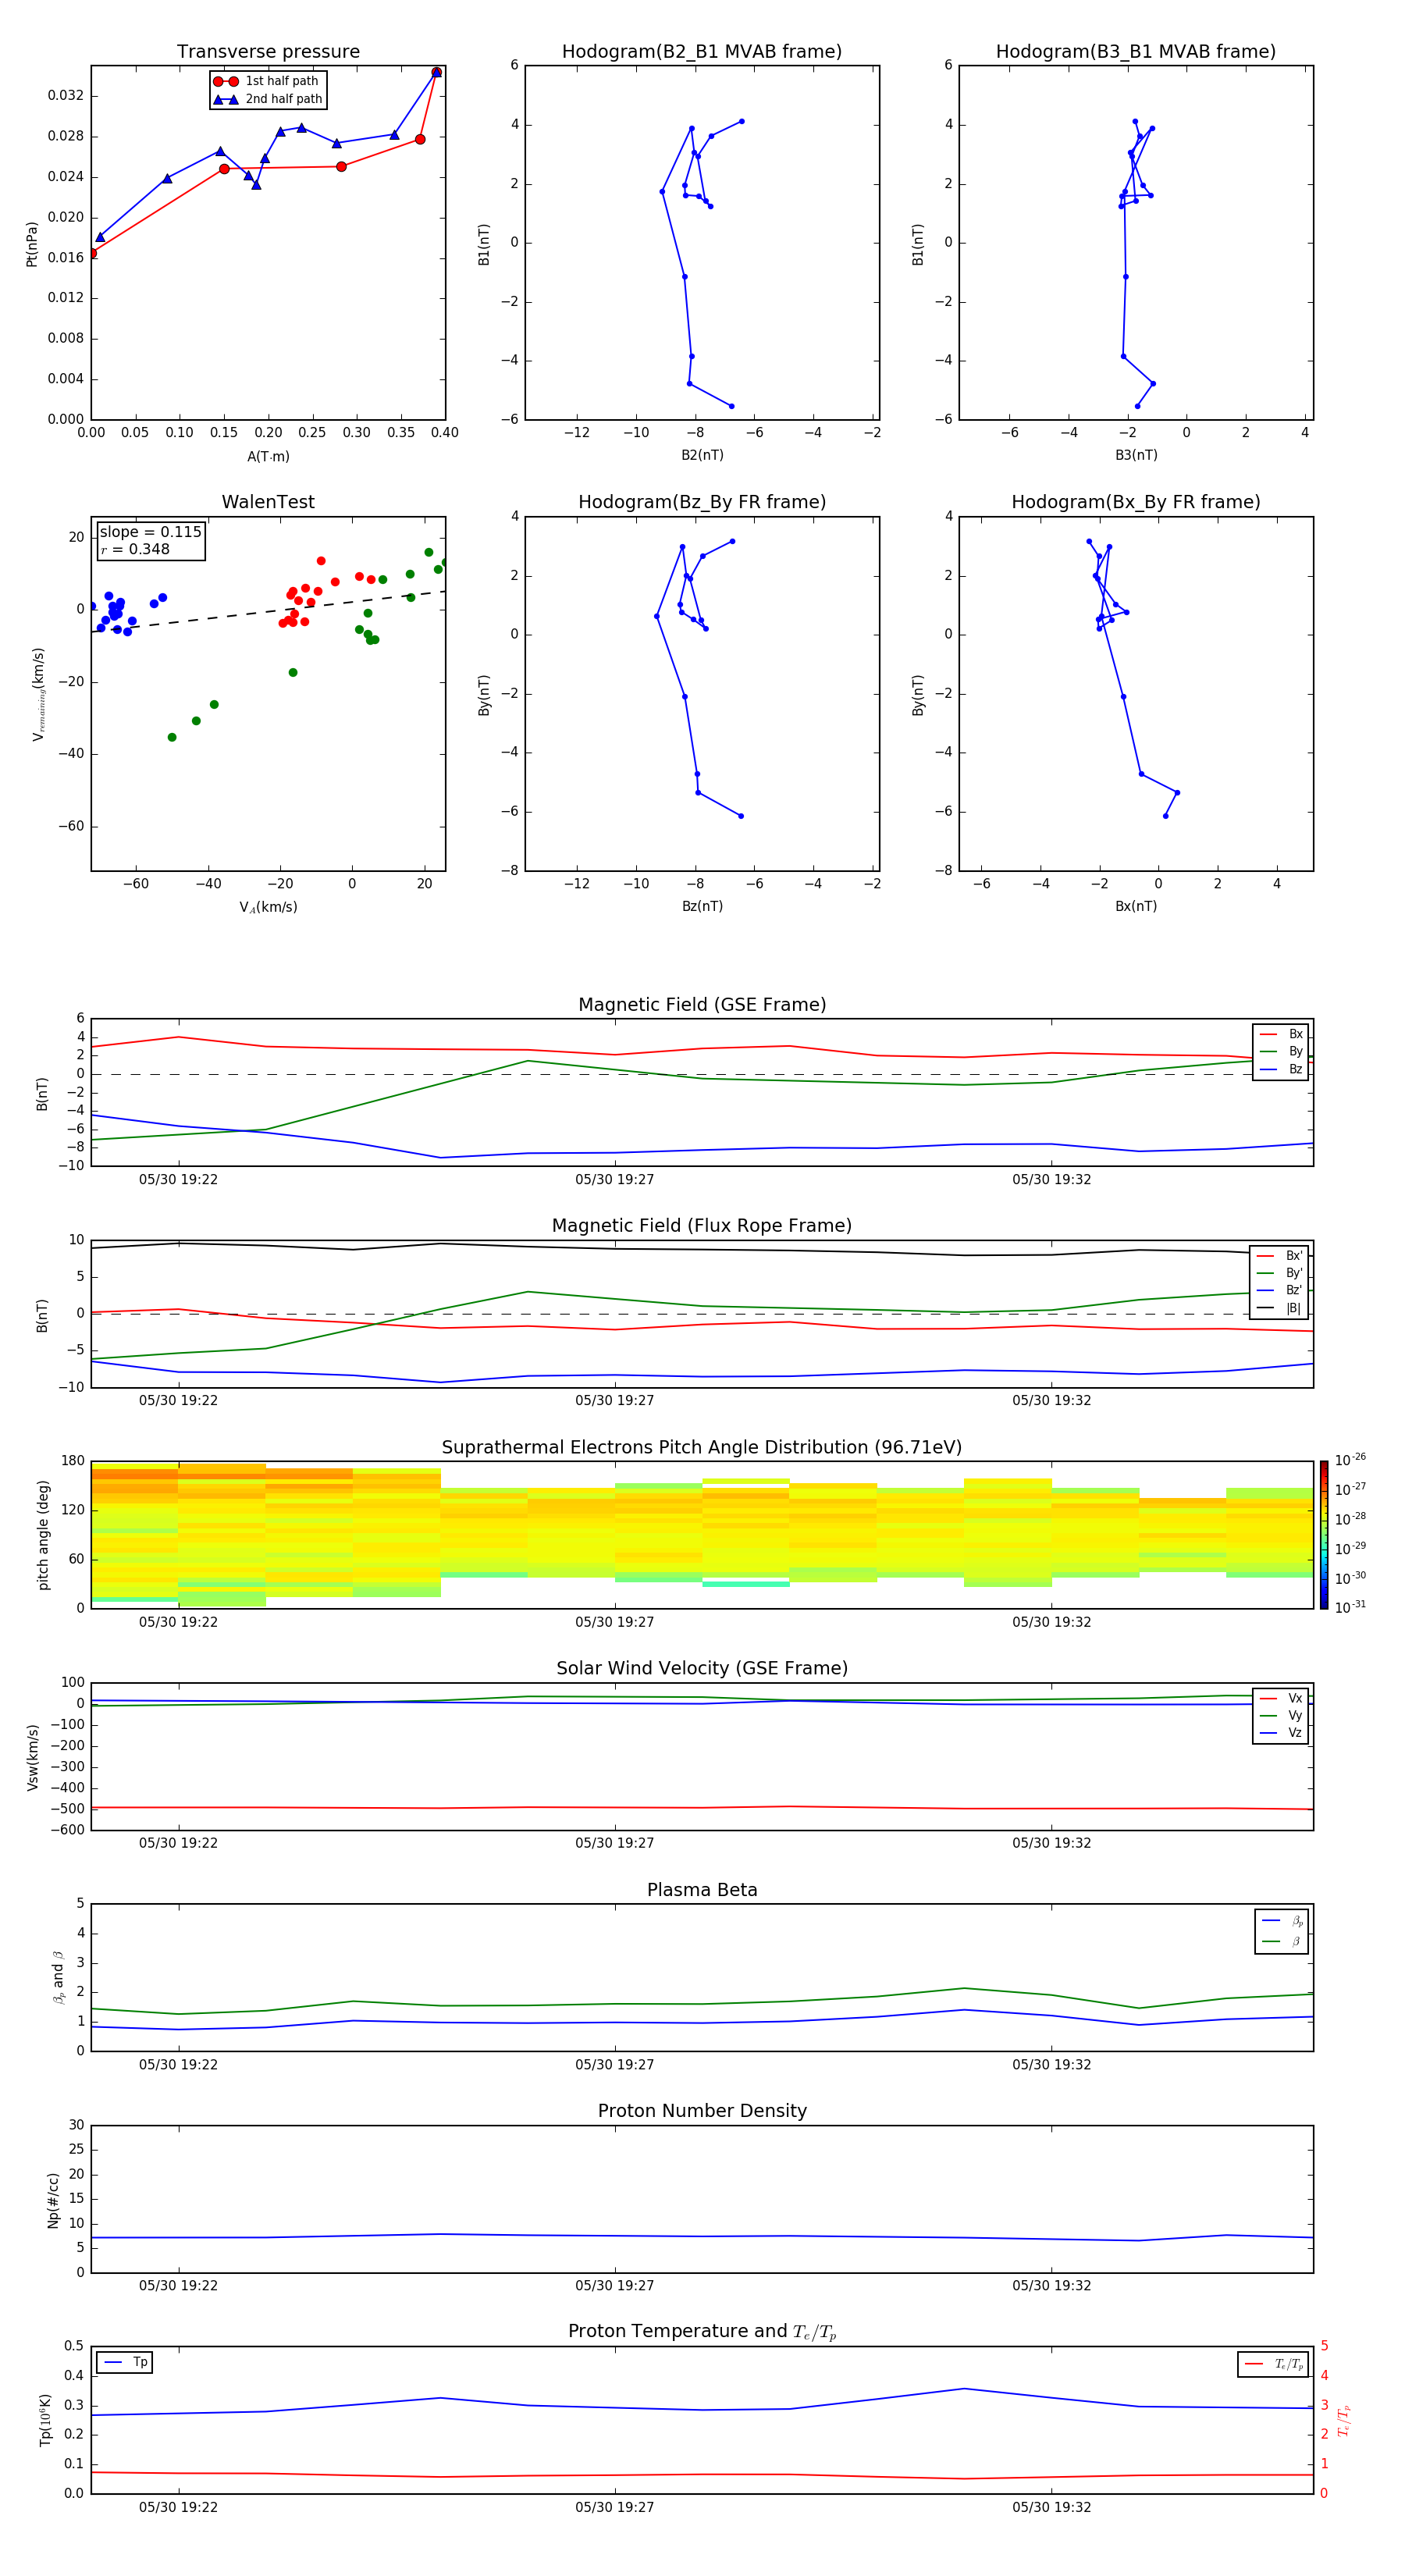Click the 'Vy' legend entry

1281,1716
